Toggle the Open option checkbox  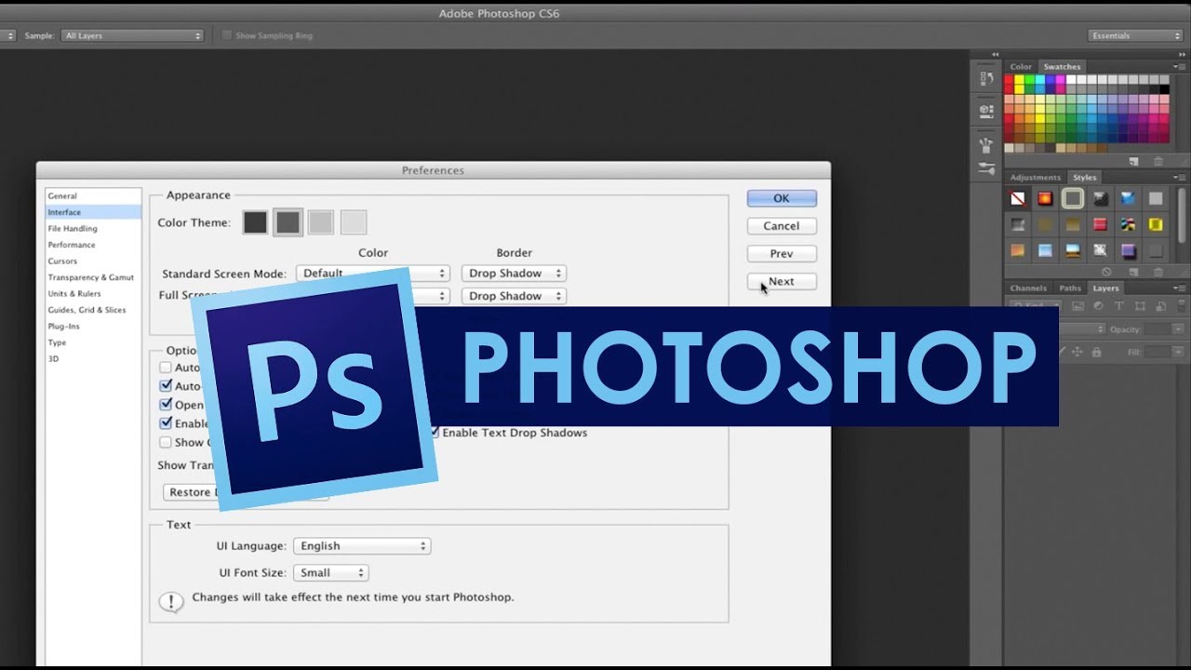click(x=166, y=405)
